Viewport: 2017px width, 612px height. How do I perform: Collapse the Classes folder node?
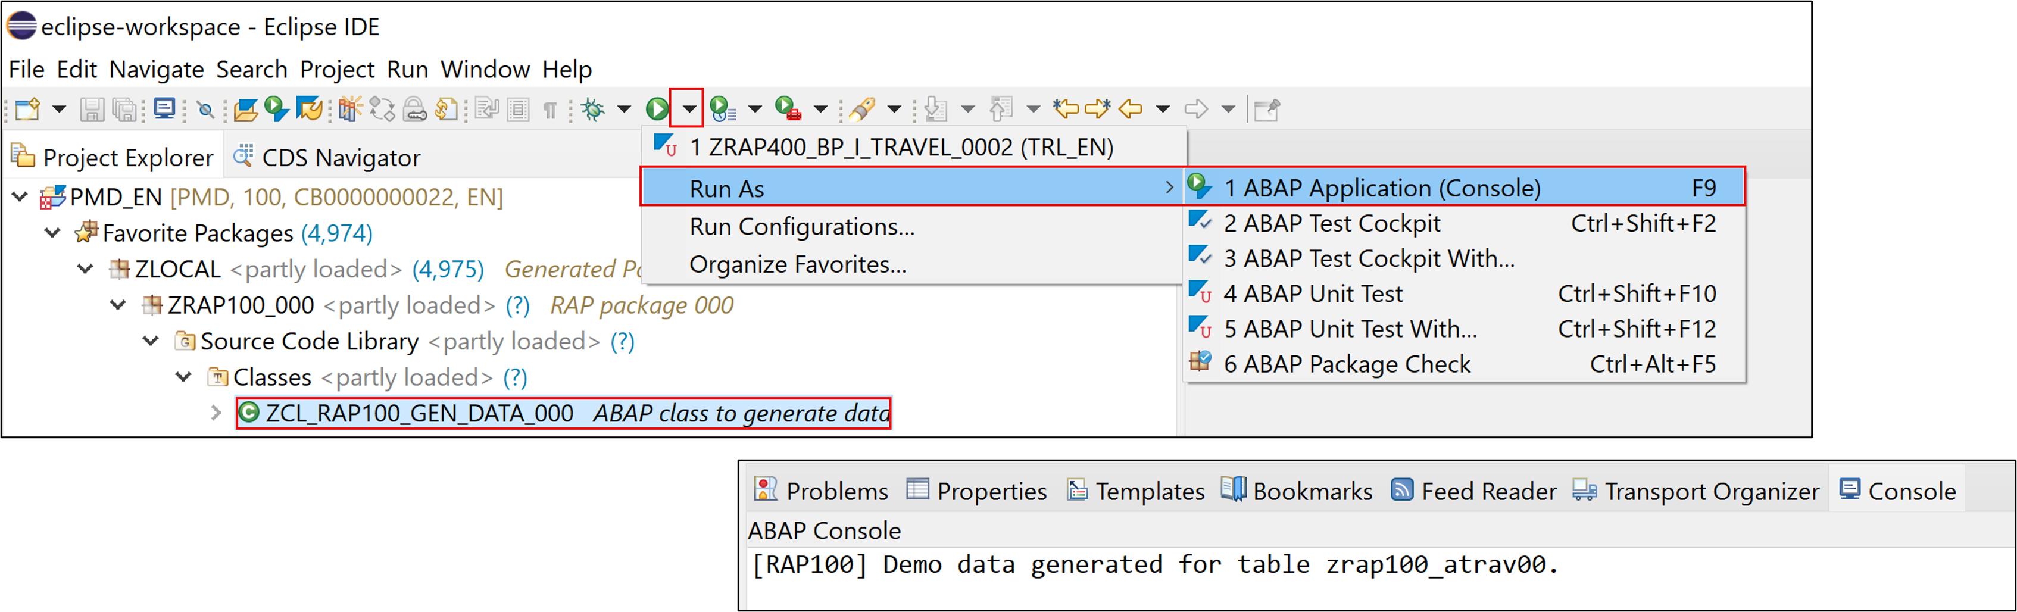184,376
